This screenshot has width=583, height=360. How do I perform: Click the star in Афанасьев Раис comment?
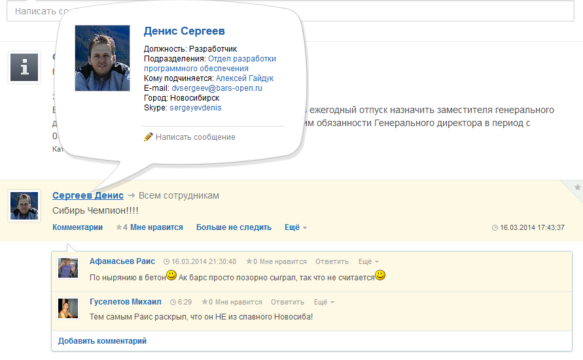[249, 261]
